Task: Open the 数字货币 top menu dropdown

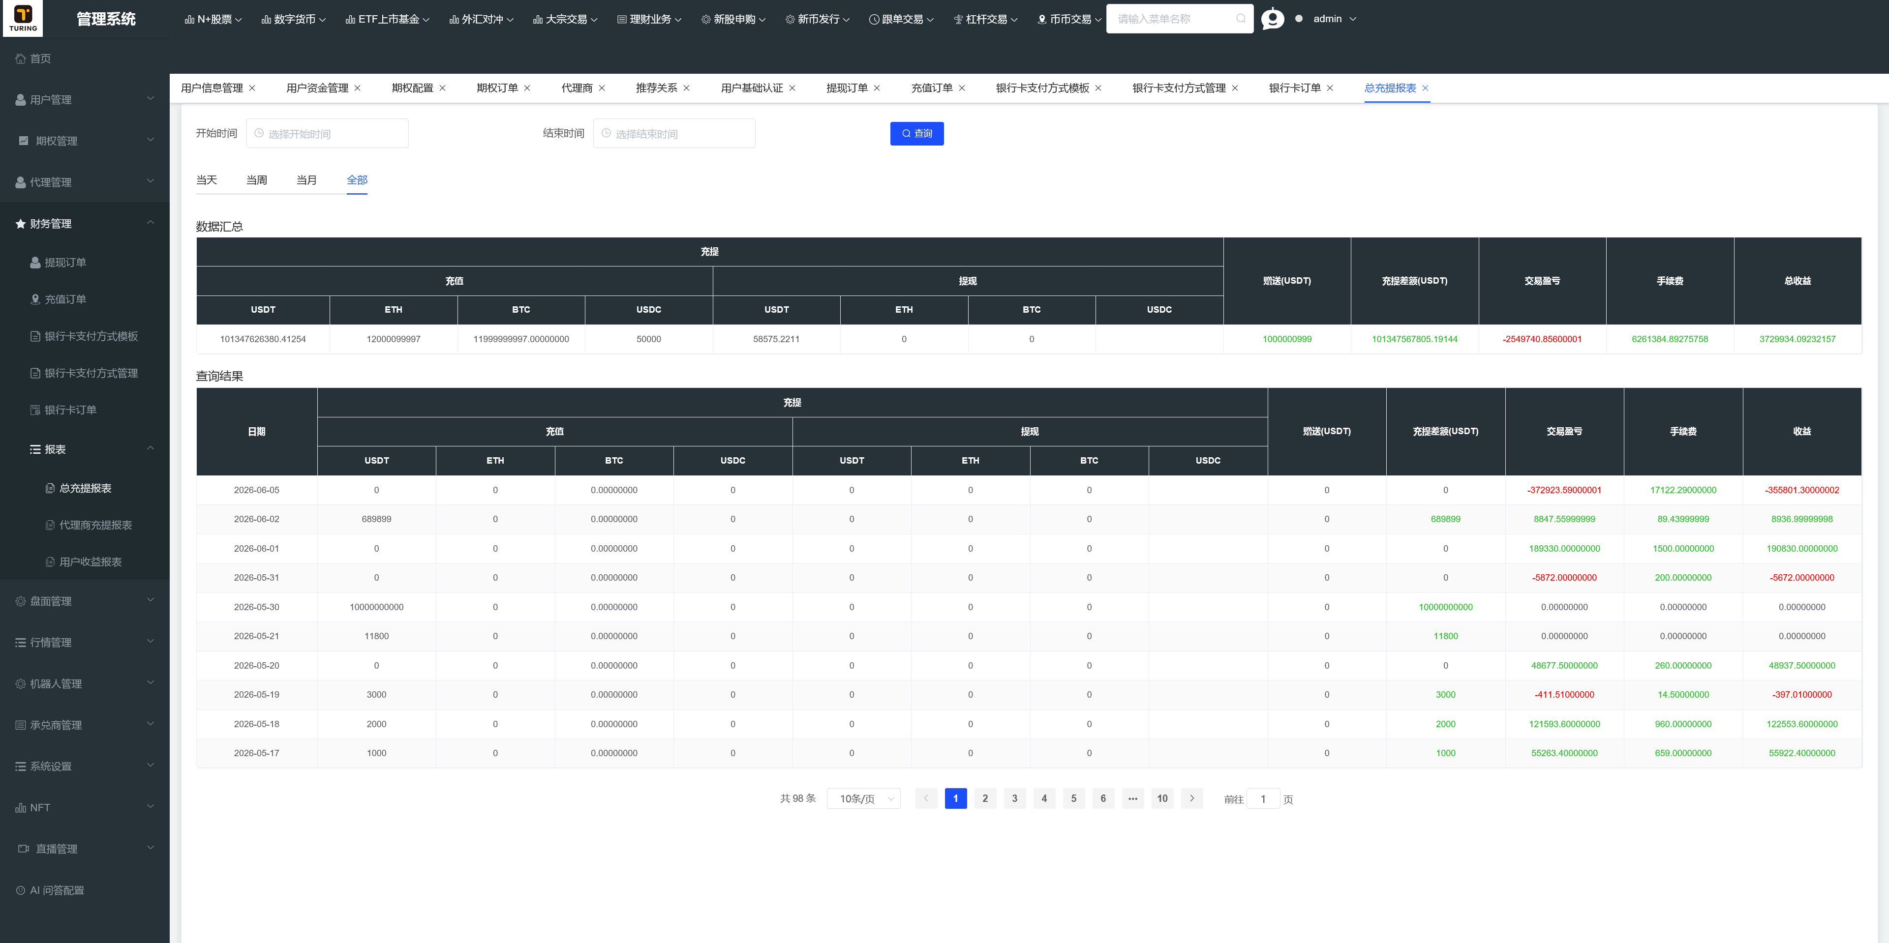Action: 293,19
